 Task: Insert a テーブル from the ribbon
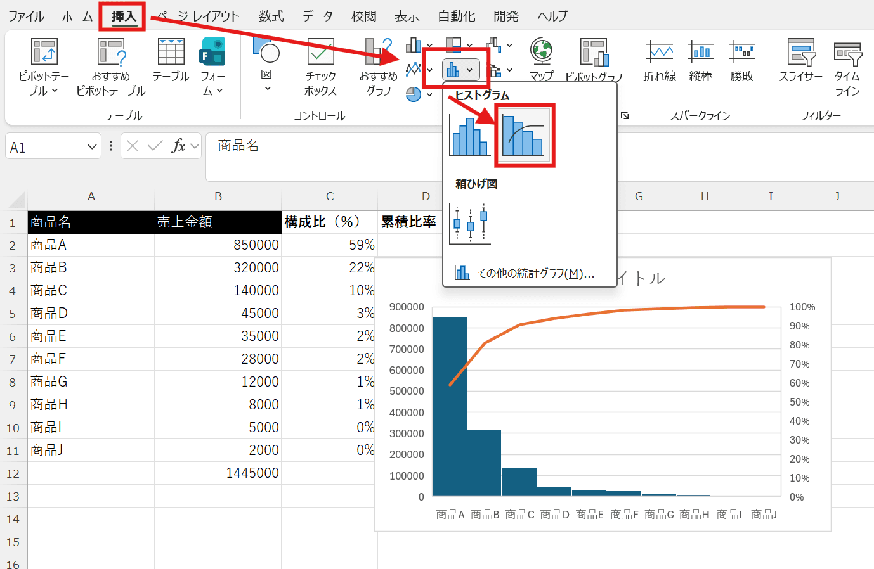[x=171, y=60]
